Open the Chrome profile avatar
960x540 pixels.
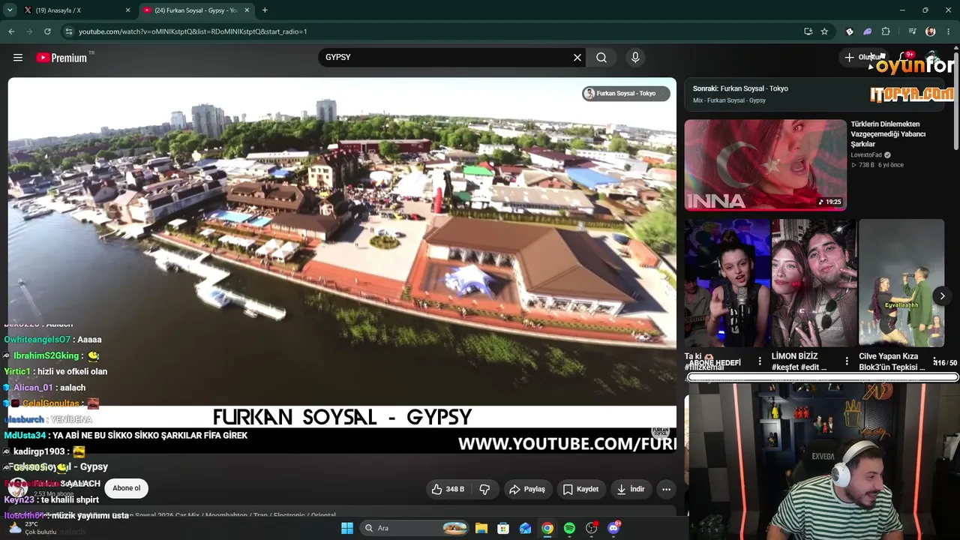931,31
